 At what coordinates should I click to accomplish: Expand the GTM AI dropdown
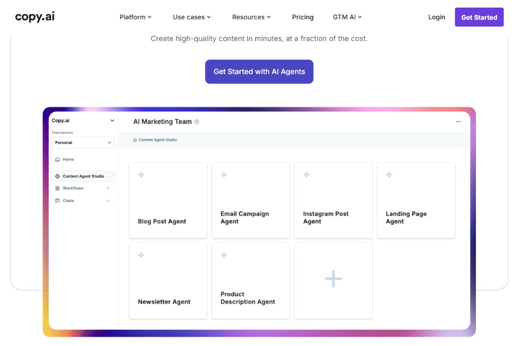point(347,17)
